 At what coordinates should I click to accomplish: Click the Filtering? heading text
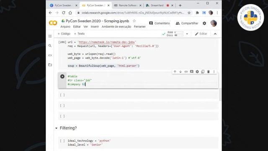[x=68, y=128]
